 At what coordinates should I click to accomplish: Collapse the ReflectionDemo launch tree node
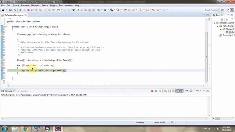coord(214,23)
